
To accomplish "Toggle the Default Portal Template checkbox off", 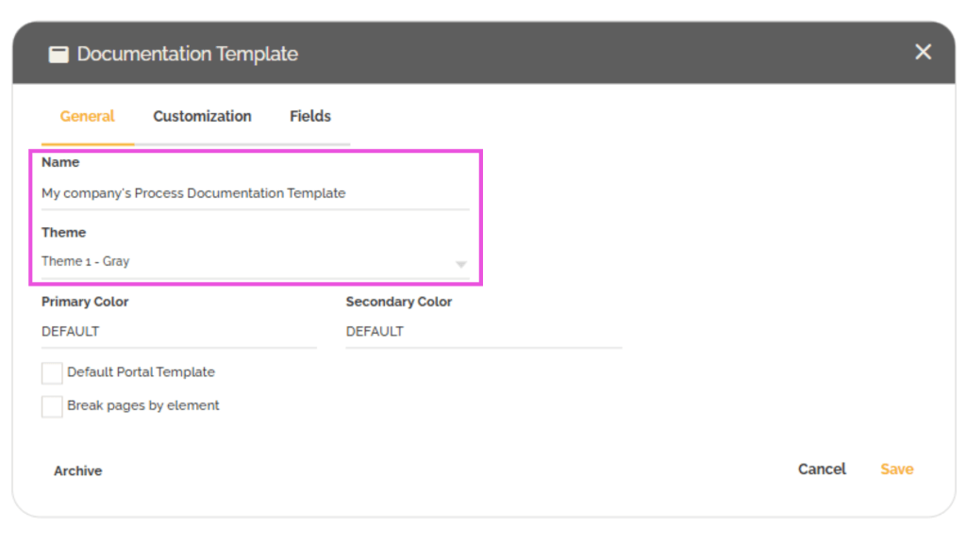I will (x=52, y=373).
